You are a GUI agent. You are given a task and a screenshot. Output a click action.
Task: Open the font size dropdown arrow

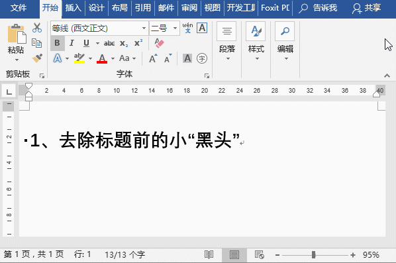coord(175,28)
